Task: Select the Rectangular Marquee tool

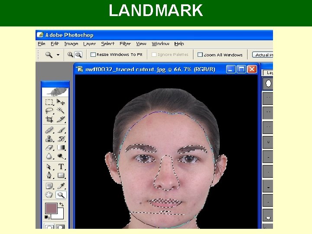Action: (49, 102)
